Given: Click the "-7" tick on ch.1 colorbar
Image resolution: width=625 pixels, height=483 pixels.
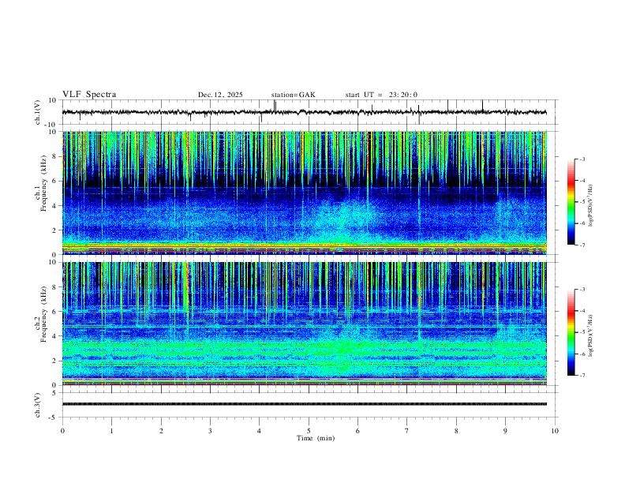Looking at the screenshot, I should (582, 245).
